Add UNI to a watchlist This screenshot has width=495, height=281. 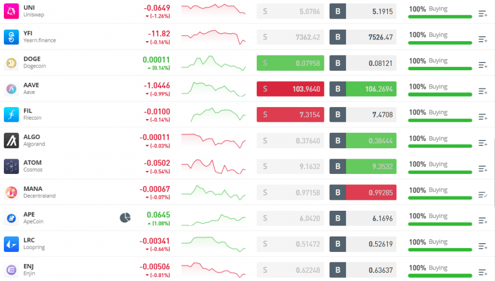pos(483,14)
